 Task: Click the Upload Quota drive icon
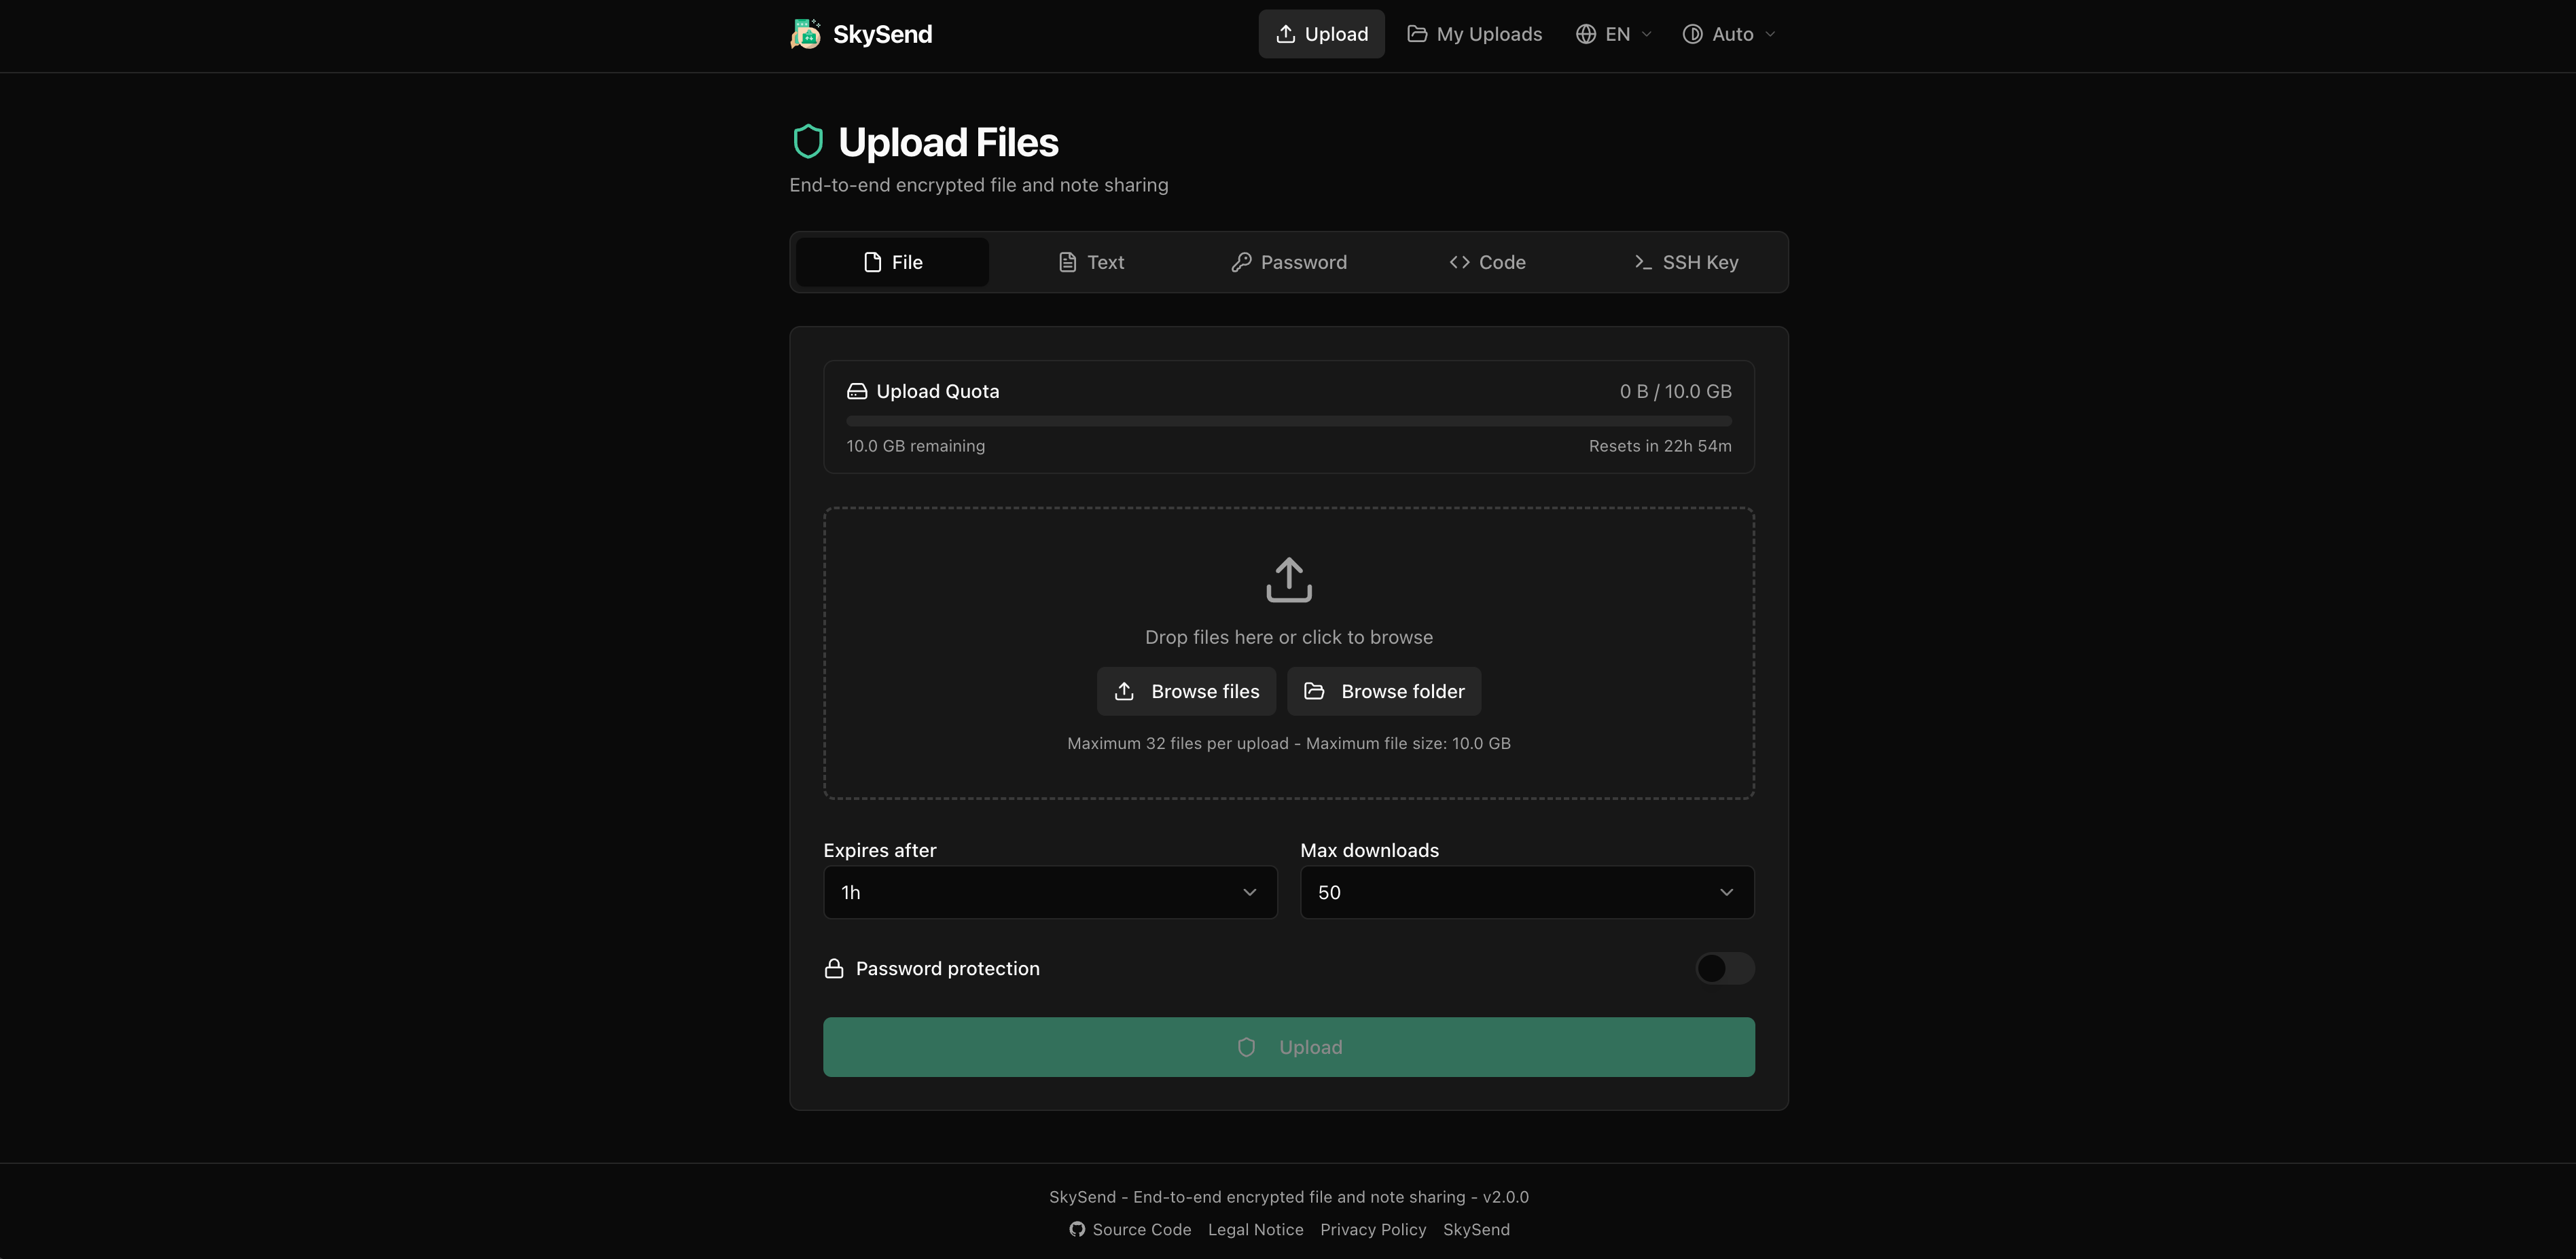857,391
